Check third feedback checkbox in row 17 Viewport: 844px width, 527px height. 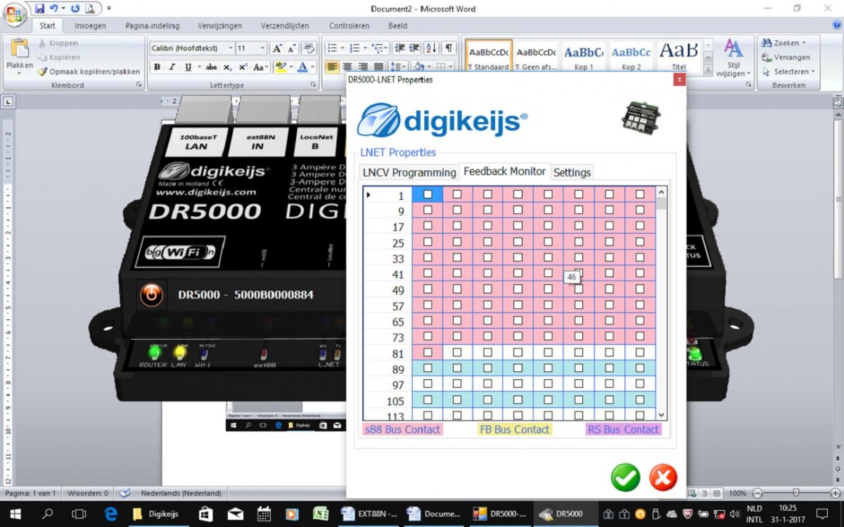[487, 226]
